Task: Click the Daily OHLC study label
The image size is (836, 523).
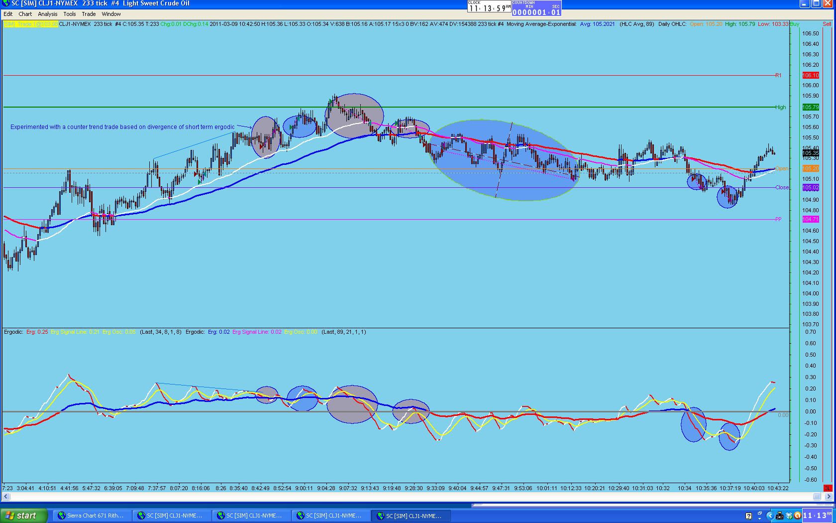Action: (672, 24)
